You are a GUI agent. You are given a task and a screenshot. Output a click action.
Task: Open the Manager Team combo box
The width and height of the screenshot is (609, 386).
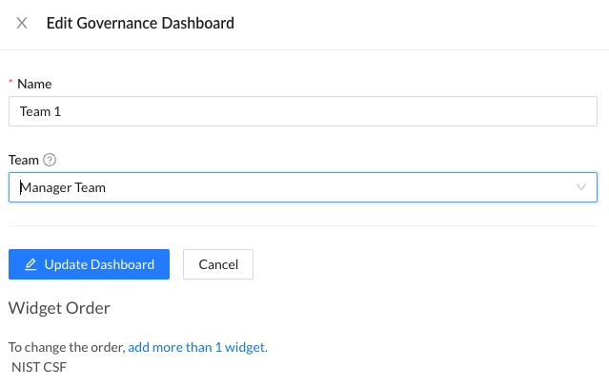click(x=303, y=187)
